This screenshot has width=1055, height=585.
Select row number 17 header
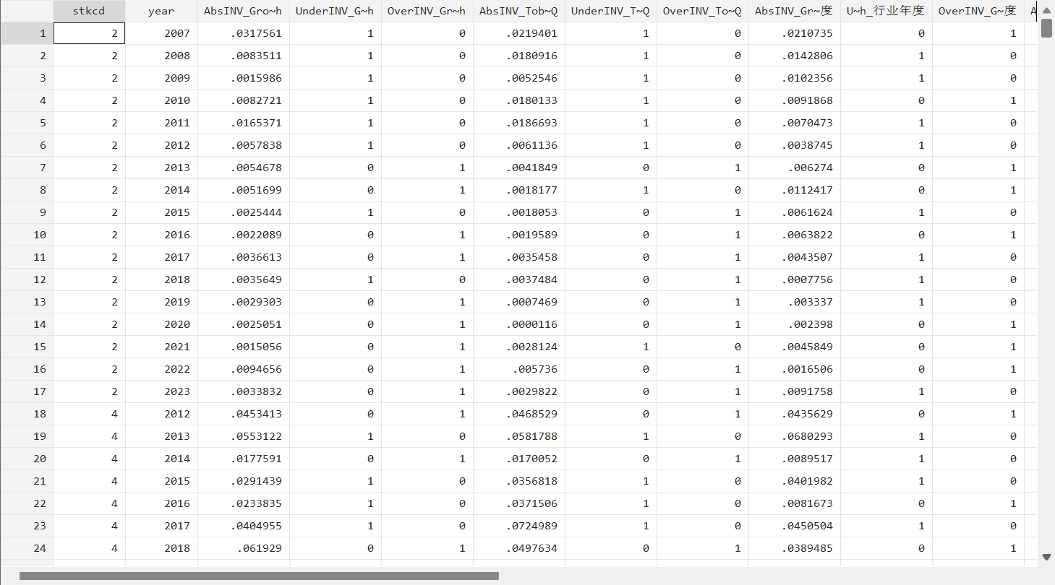tap(27, 391)
